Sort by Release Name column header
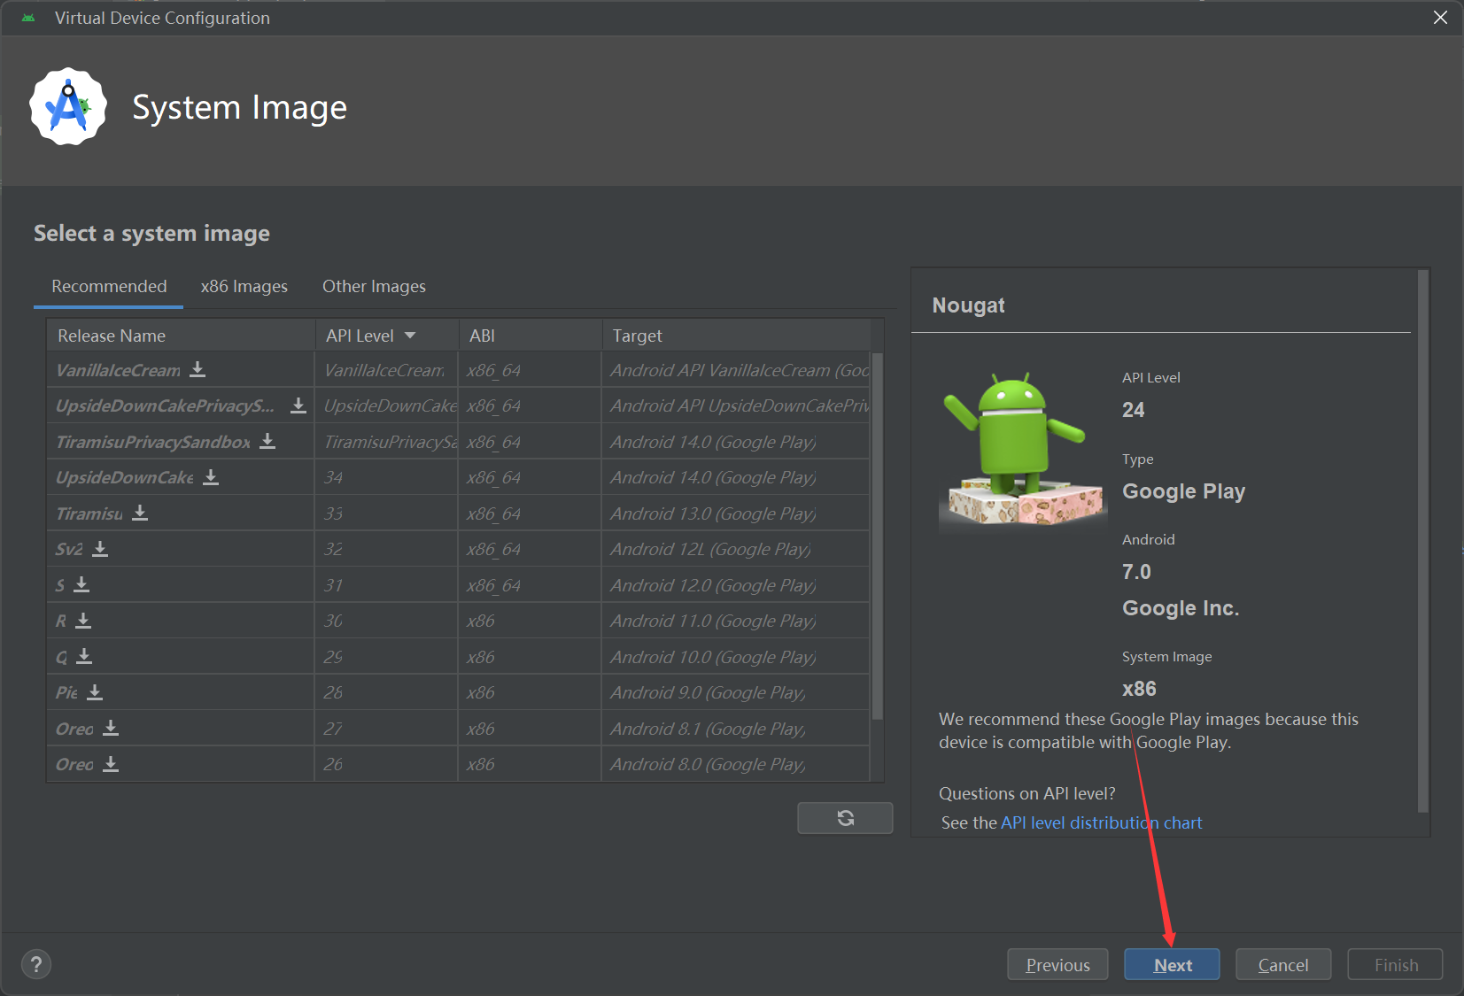Screen dimensions: 1464x996 pyautogui.click(x=181, y=336)
